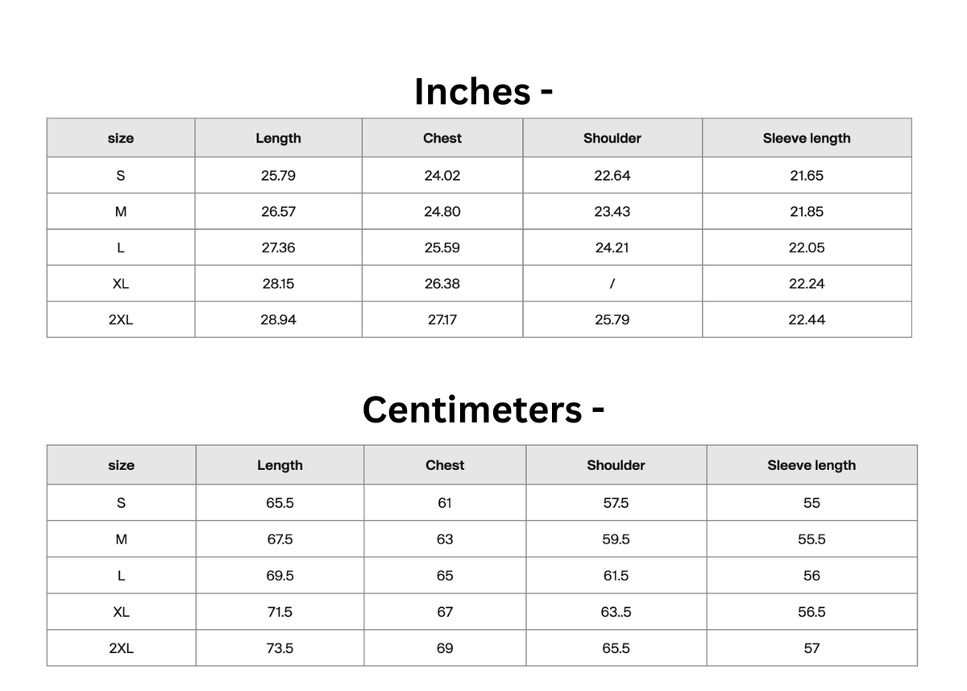Select the Chest header in inches table
Image resolution: width=967 pixels, height=691 pixels.
click(442, 138)
